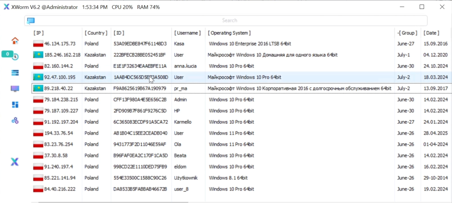The height and width of the screenshot is (203, 452).
Task: Click the Poland flag beside 83.23.76.254
Action: coord(38,144)
